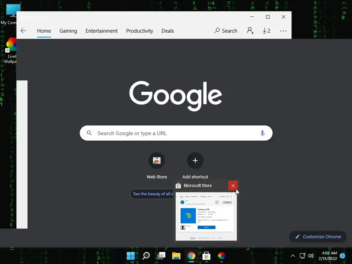
Task: Open the three-dot See more menu
Action: (x=283, y=31)
